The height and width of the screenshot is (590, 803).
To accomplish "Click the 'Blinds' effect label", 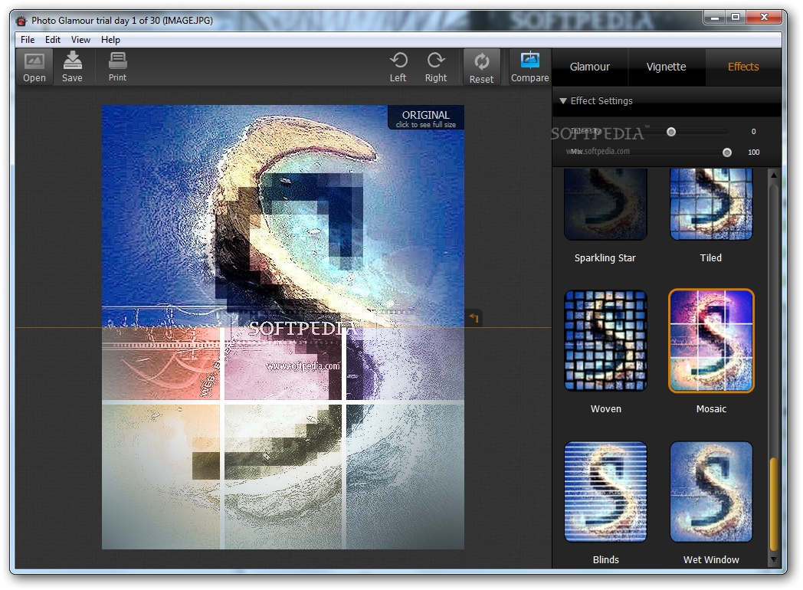I will point(606,560).
